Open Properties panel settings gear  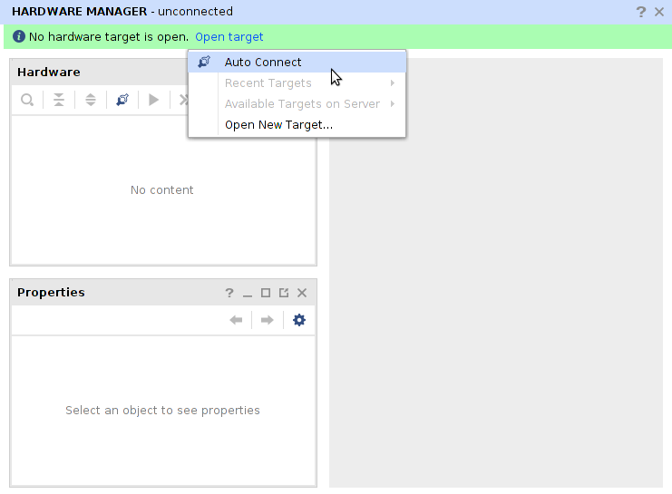[x=299, y=320]
